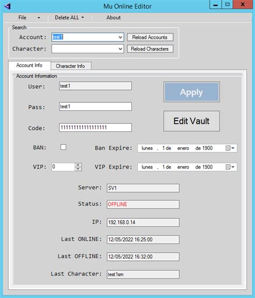Open the About menu item
Image resolution: width=255 pixels, height=298 pixels.
(x=114, y=18)
